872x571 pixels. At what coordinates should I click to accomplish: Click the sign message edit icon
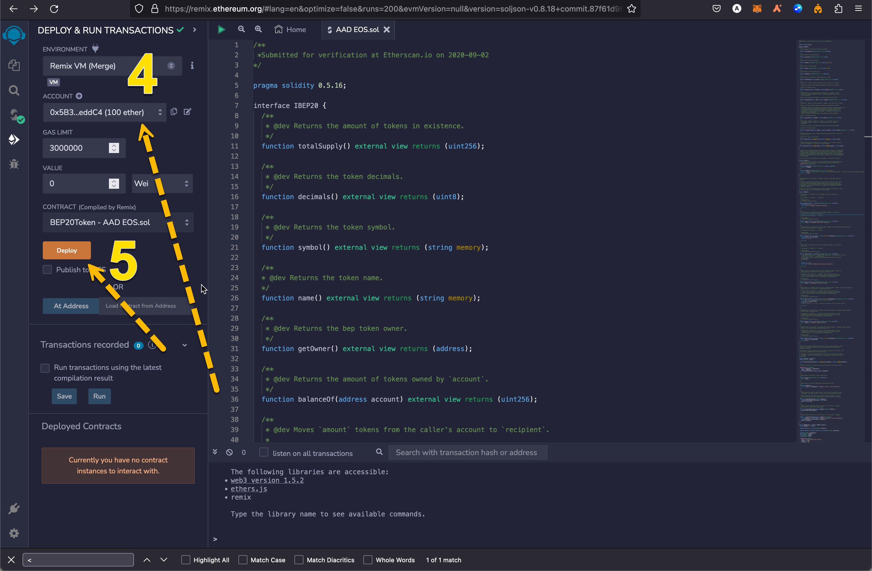point(187,112)
